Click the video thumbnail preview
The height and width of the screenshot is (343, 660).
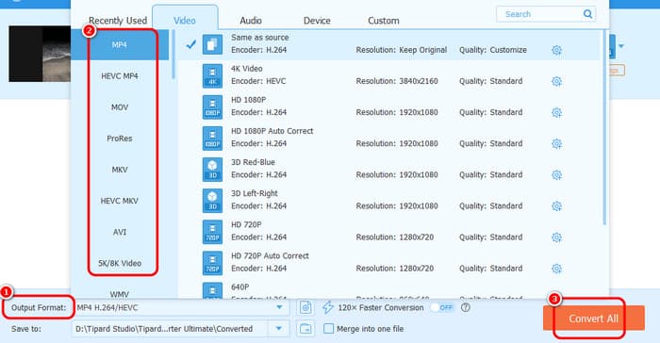coord(40,54)
